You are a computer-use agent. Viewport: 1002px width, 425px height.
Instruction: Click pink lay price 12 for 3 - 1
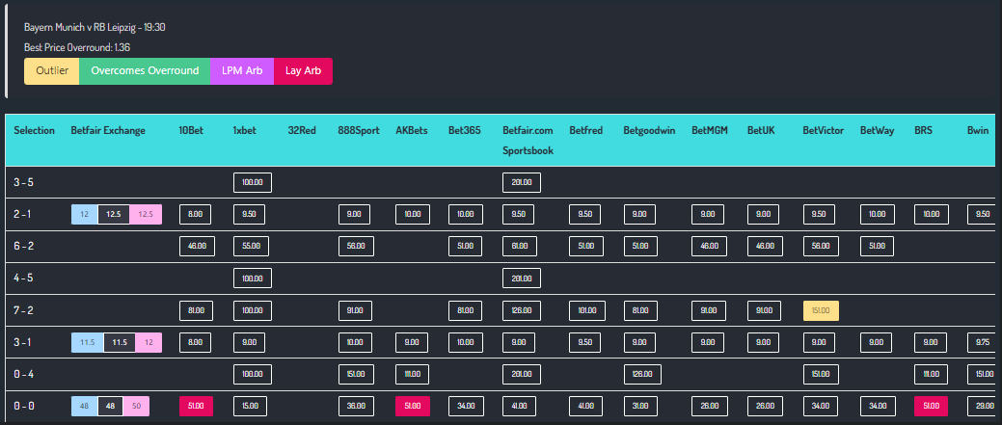149,343
